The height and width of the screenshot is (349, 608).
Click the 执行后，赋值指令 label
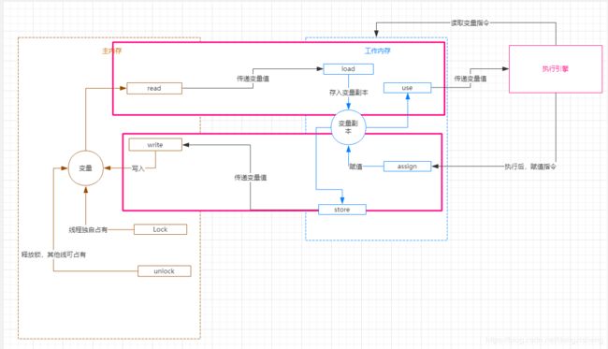[x=530, y=167]
